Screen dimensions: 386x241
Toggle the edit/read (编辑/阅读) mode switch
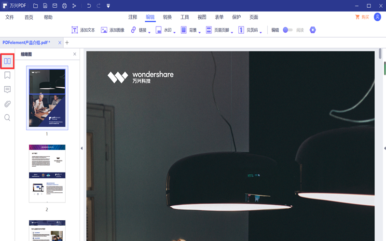[288, 30]
